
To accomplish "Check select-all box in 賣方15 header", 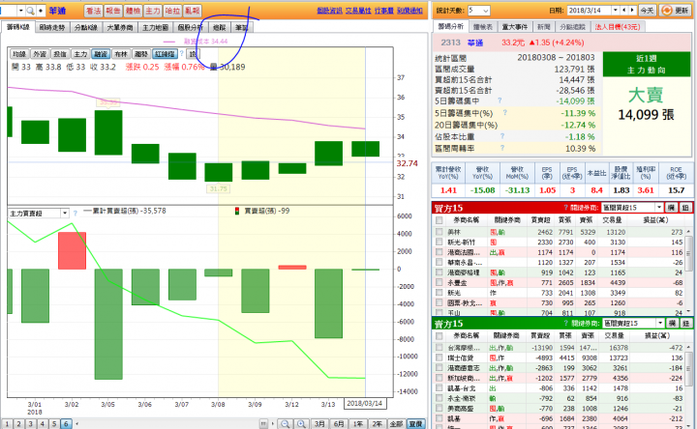I will (439, 336).
